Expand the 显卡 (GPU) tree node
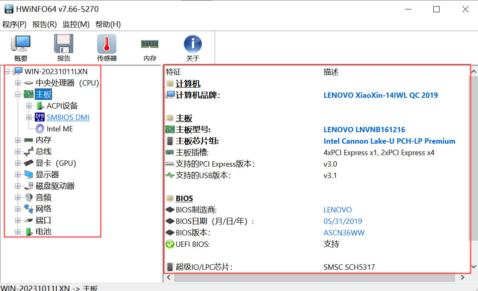The width and height of the screenshot is (478, 291). click(18, 163)
